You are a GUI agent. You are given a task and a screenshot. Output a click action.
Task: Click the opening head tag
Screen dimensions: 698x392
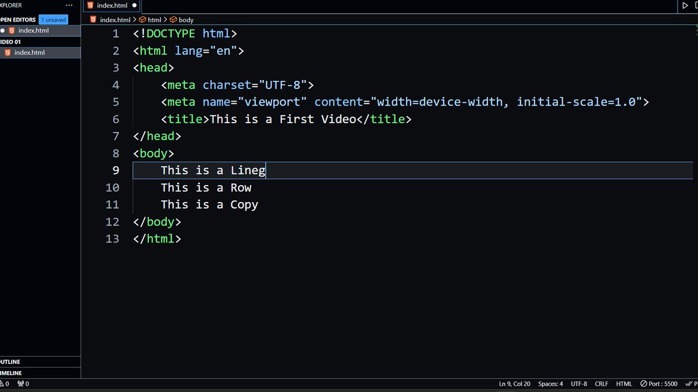pyautogui.click(x=154, y=68)
